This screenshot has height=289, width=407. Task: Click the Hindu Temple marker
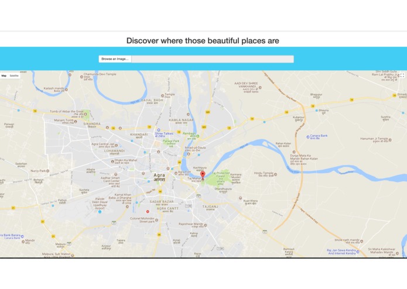pos(275,174)
